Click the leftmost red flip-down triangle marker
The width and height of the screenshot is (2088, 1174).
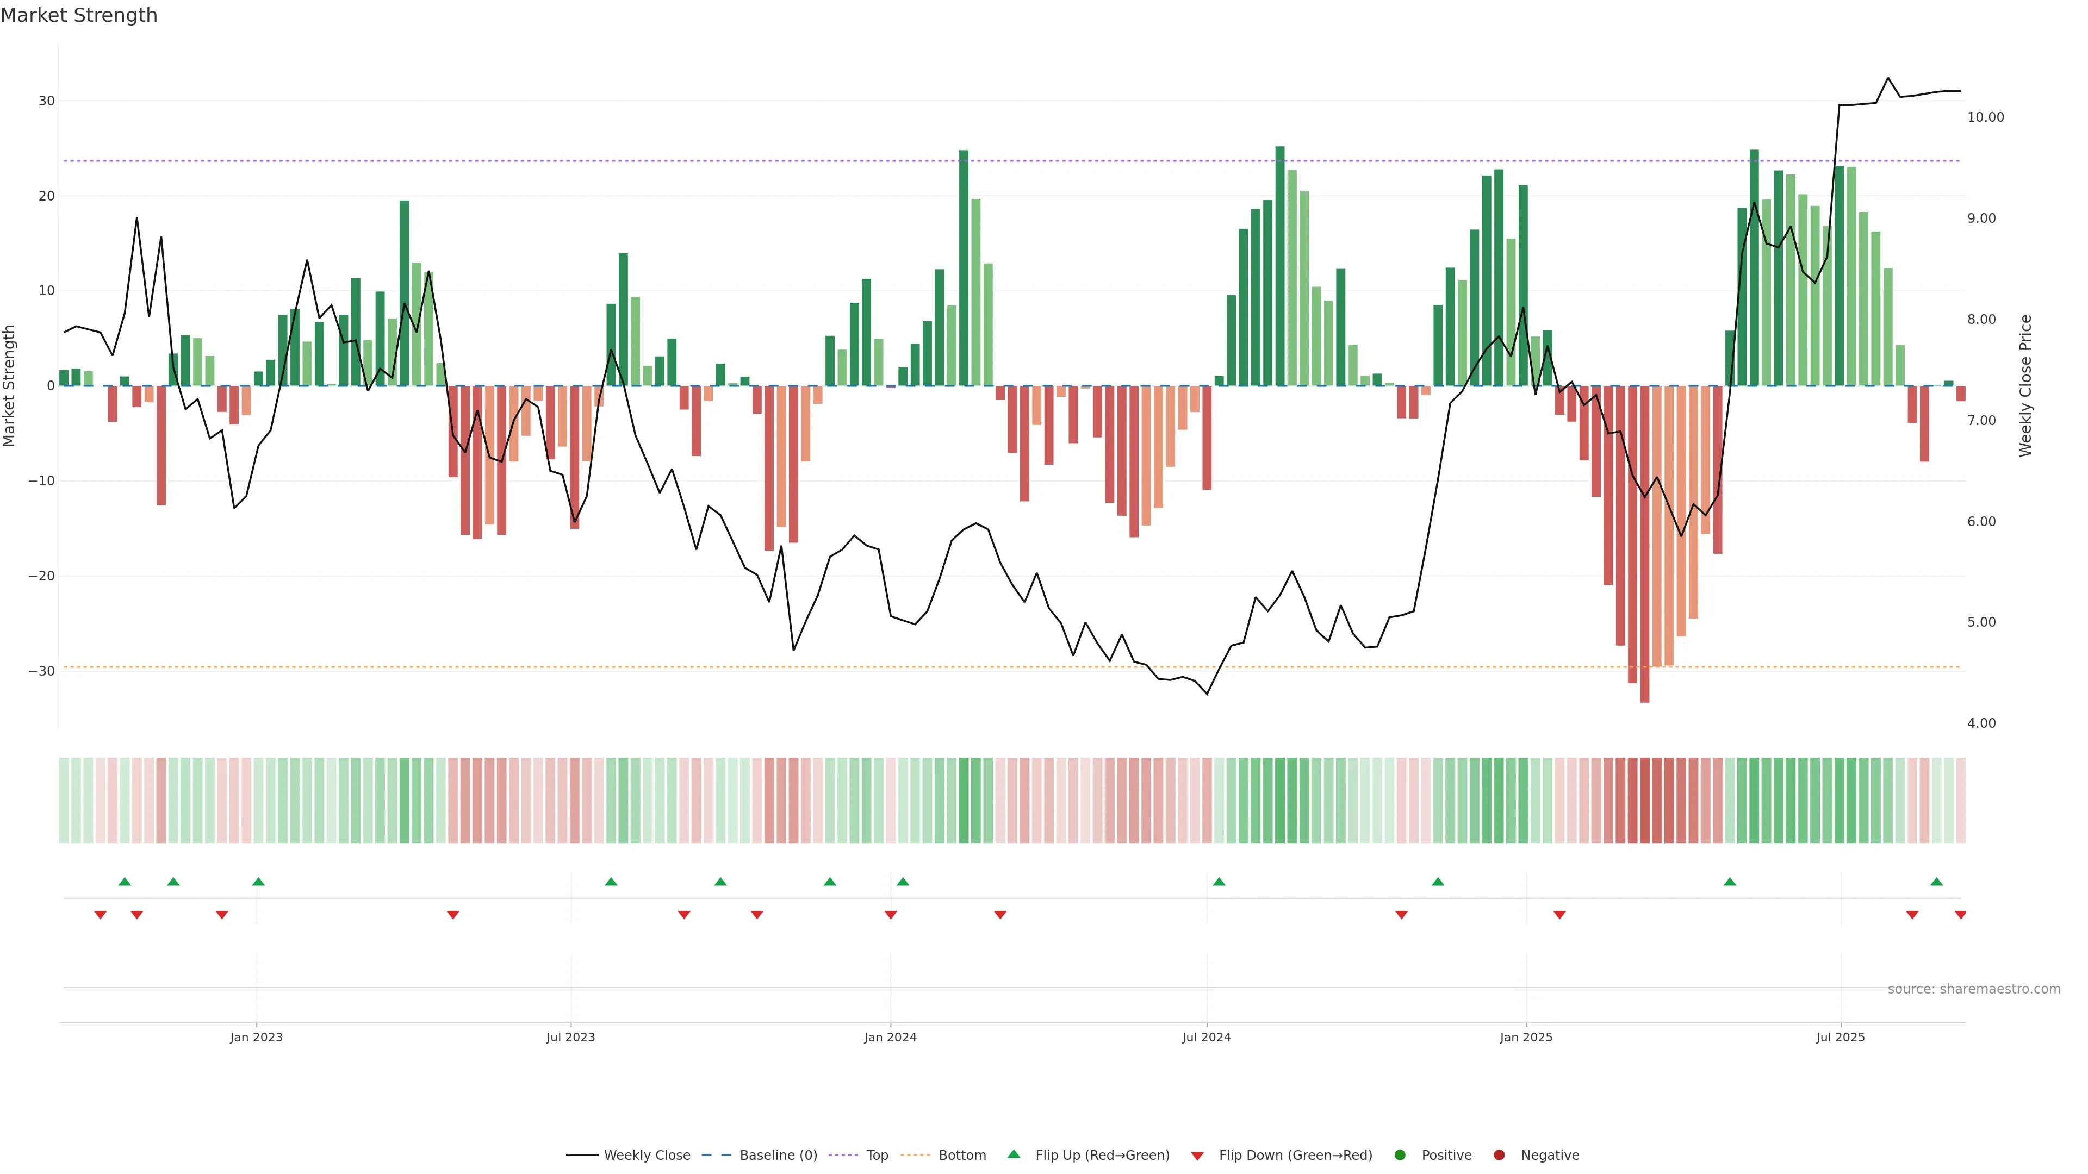pos(101,915)
